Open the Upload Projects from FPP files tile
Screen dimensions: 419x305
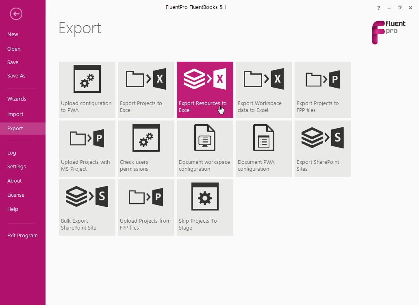[146, 207]
